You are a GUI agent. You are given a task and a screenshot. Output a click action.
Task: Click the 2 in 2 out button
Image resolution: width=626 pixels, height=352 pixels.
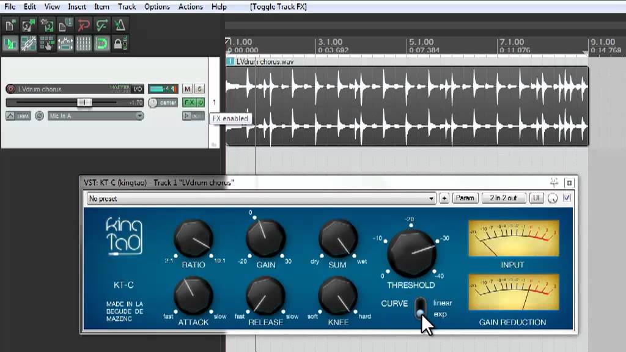[504, 199]
